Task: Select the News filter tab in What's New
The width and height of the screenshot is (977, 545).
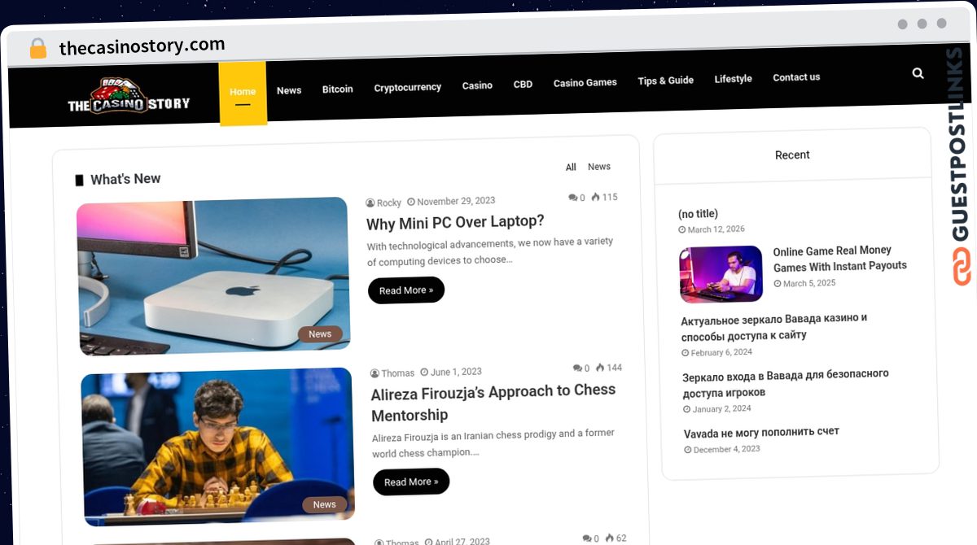Action: [599, 166]
